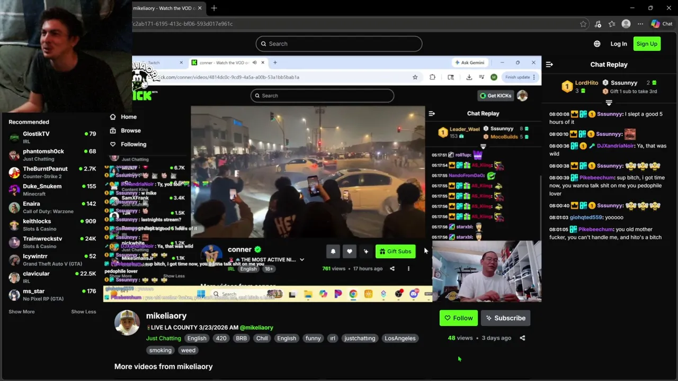Select the irl tag
678x381 pixels.
333,338
